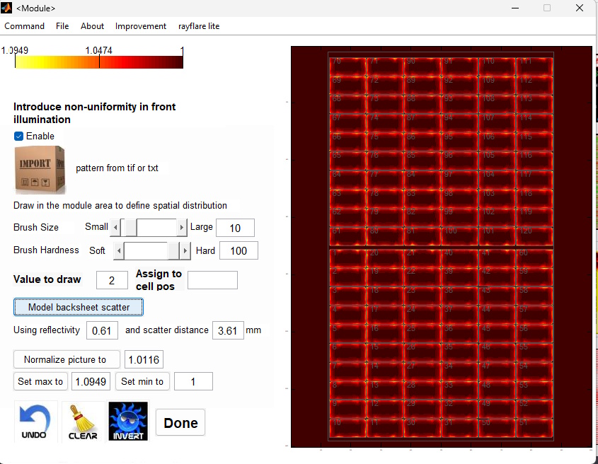Click Brush Size slider left arrow
Viewport: 598px width, 464px height.
[116, 228]
